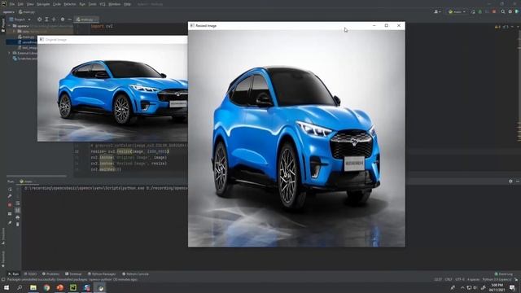Open the Python Packages tool window
The width and height of the screenshot is (521, 293).
[x=102, y=274]
